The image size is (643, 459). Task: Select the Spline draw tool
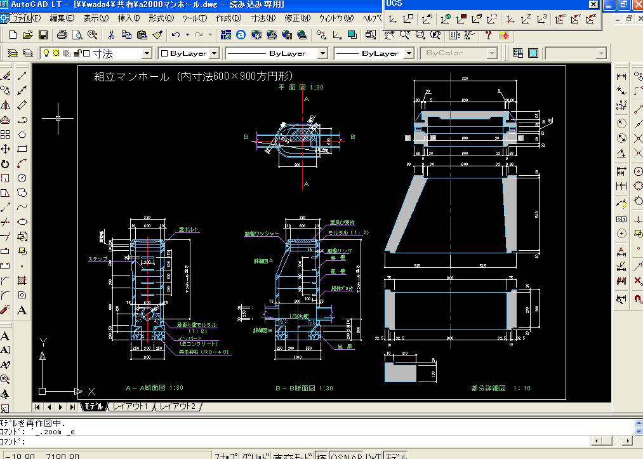point(22,207)
